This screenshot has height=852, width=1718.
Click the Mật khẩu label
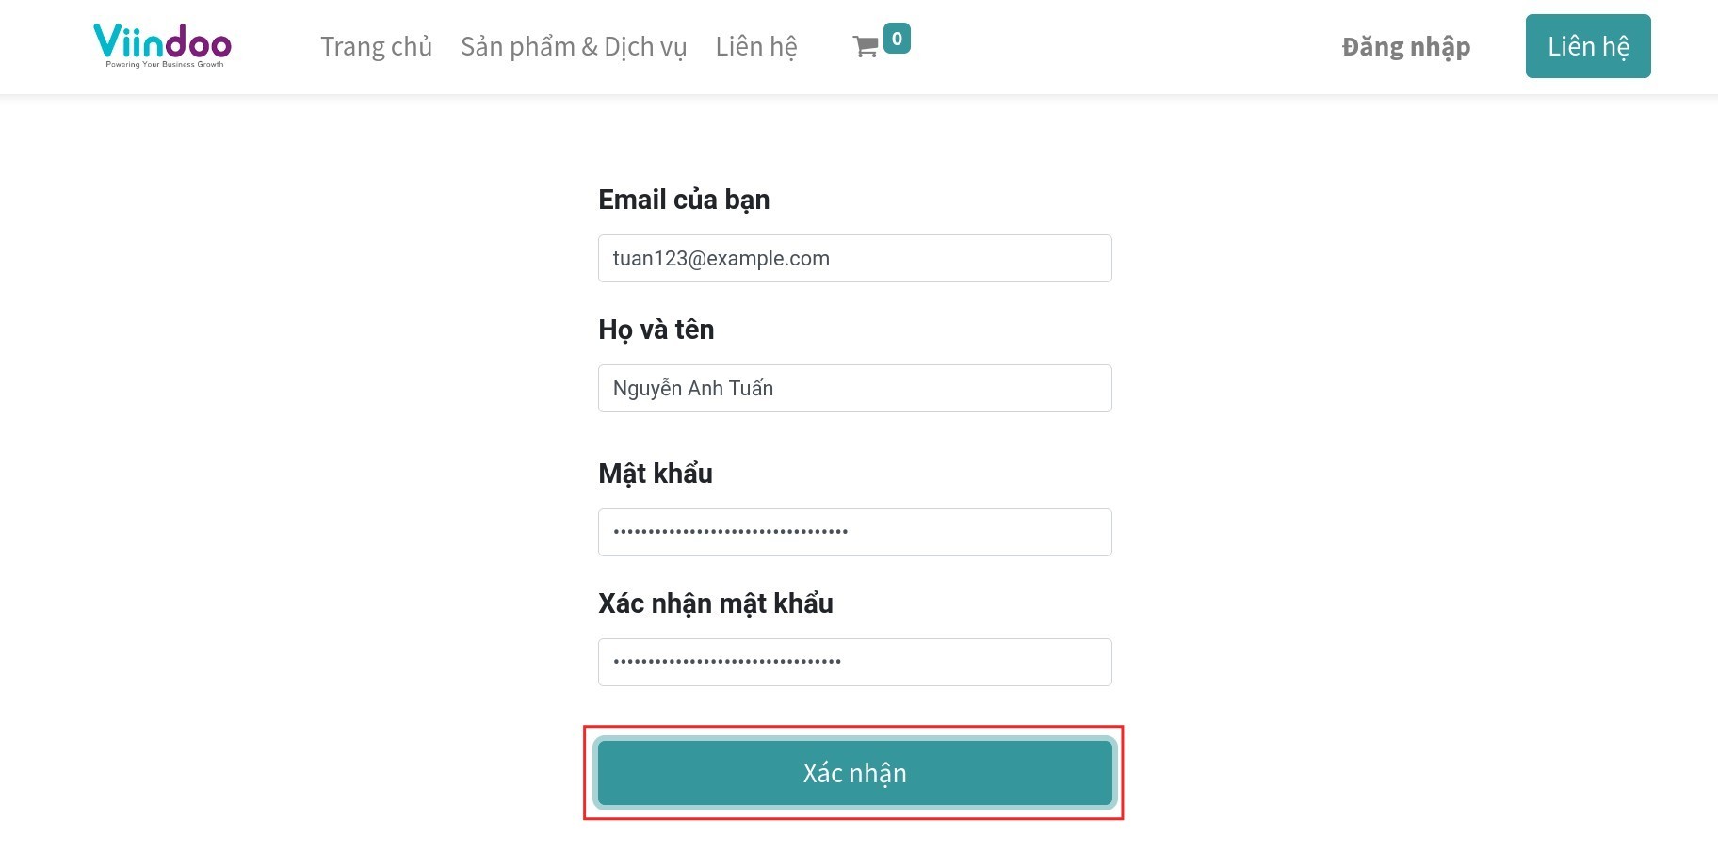click(x=655, y=474)
